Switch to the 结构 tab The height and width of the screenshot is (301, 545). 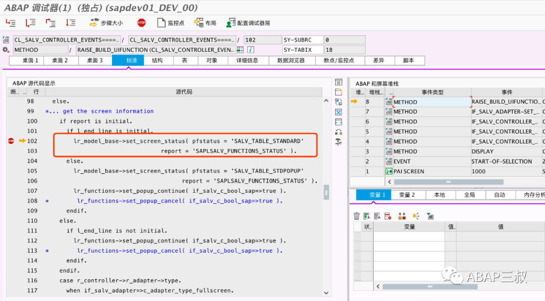(157, 60)
